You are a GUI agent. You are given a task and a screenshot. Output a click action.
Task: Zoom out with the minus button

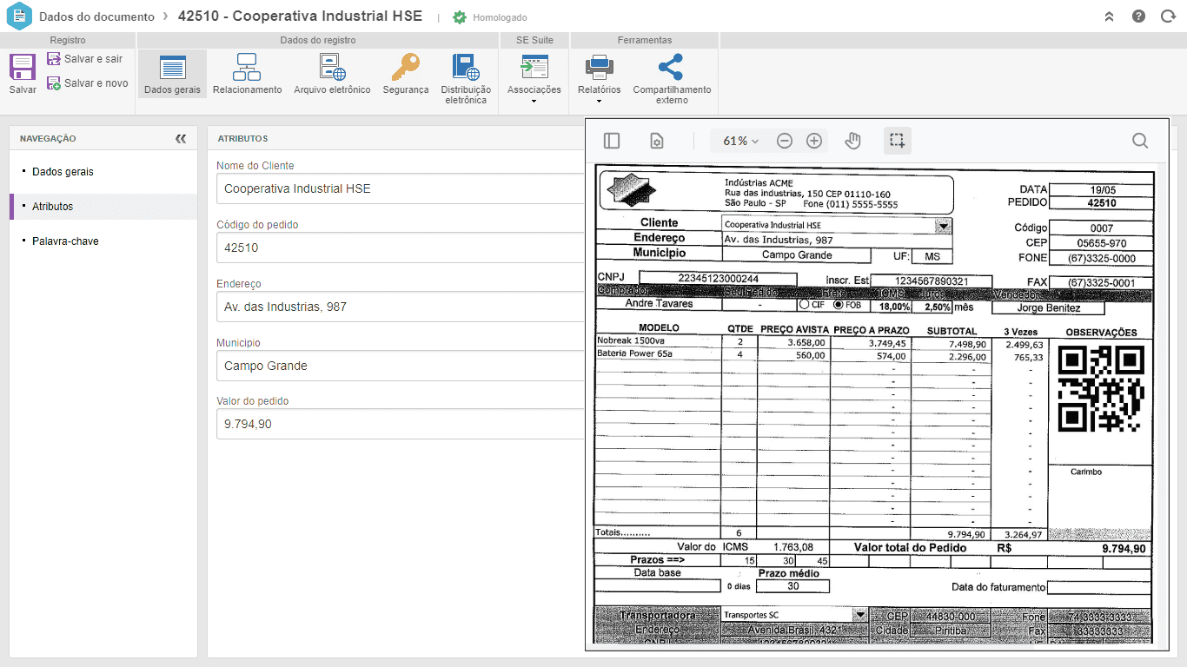(785, 141)
